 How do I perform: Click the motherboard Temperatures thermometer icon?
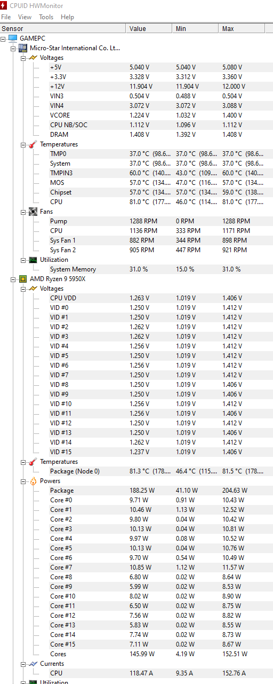pos(33,144)
